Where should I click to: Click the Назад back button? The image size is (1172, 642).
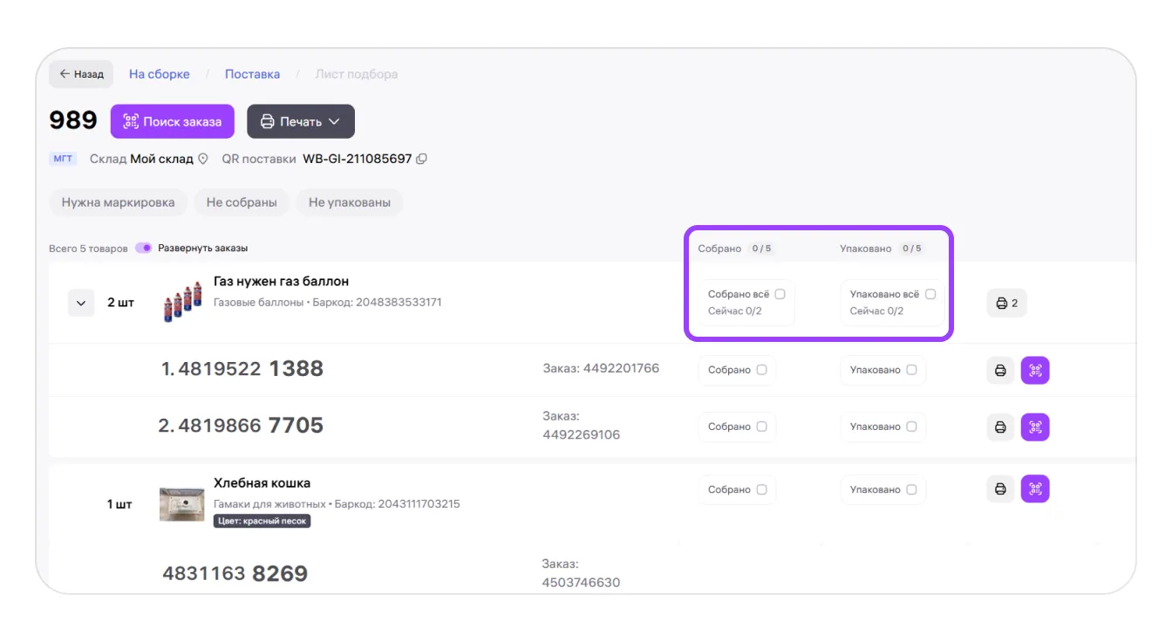(81, 74)
